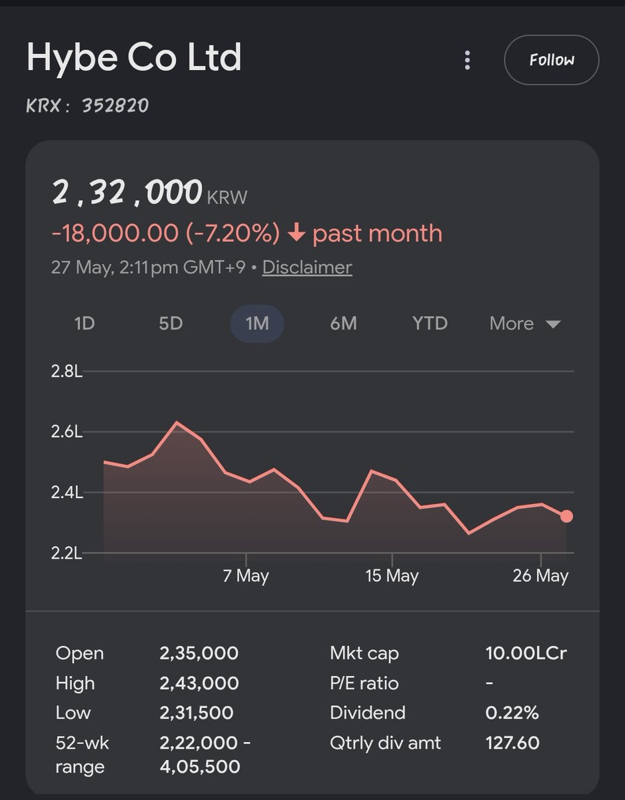Click the Hybe Co Ltd title

click(134, 58)
